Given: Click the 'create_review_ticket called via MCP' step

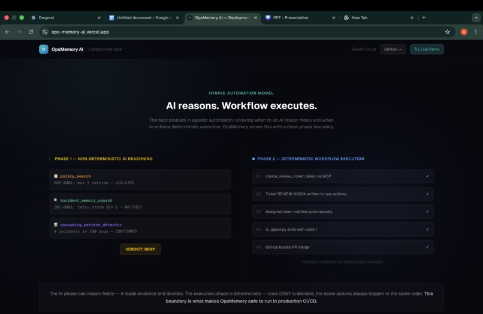Looking at the screenshot, I should point(343,176).
